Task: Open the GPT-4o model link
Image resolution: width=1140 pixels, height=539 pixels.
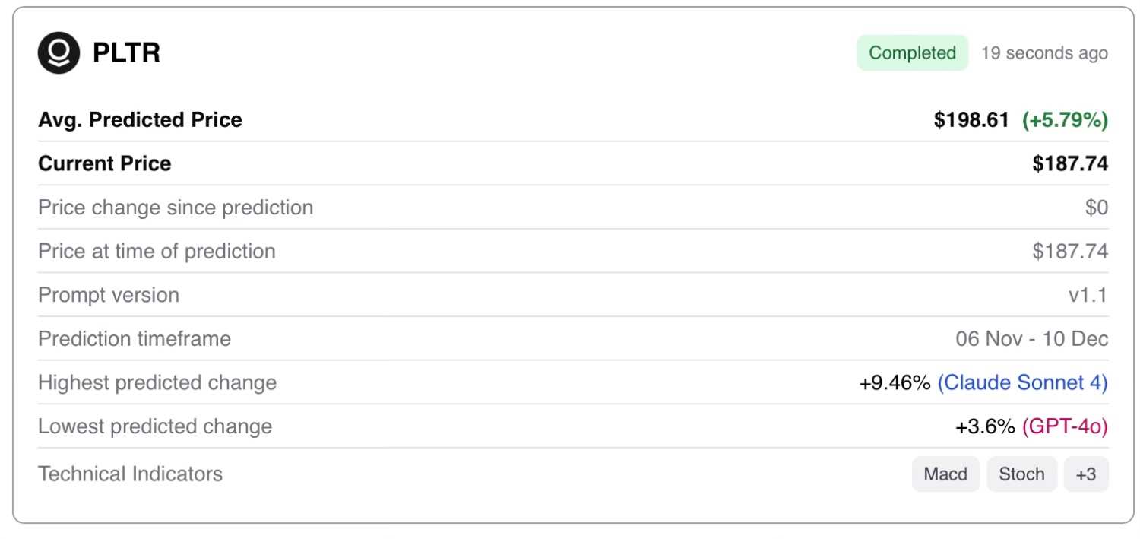Action: 1065,427
